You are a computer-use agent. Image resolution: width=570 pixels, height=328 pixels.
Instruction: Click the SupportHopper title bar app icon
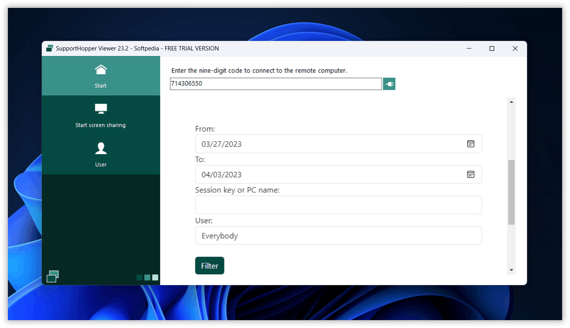pos(50,48)
